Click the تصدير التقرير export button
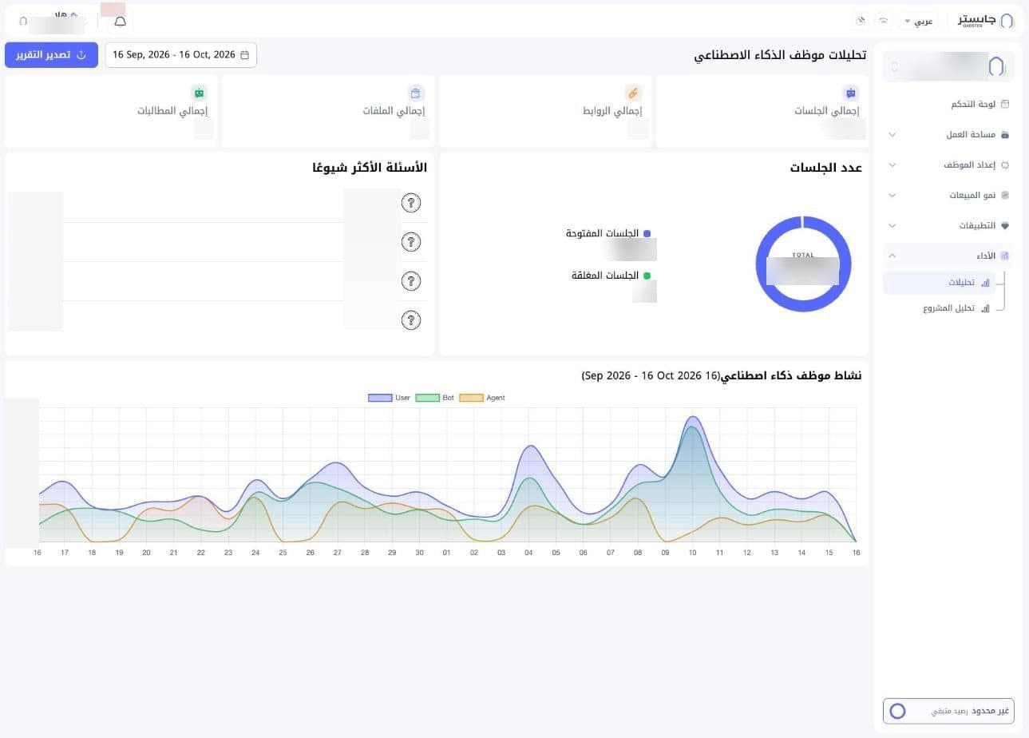1029x738 pixels. tap(51, 55)
